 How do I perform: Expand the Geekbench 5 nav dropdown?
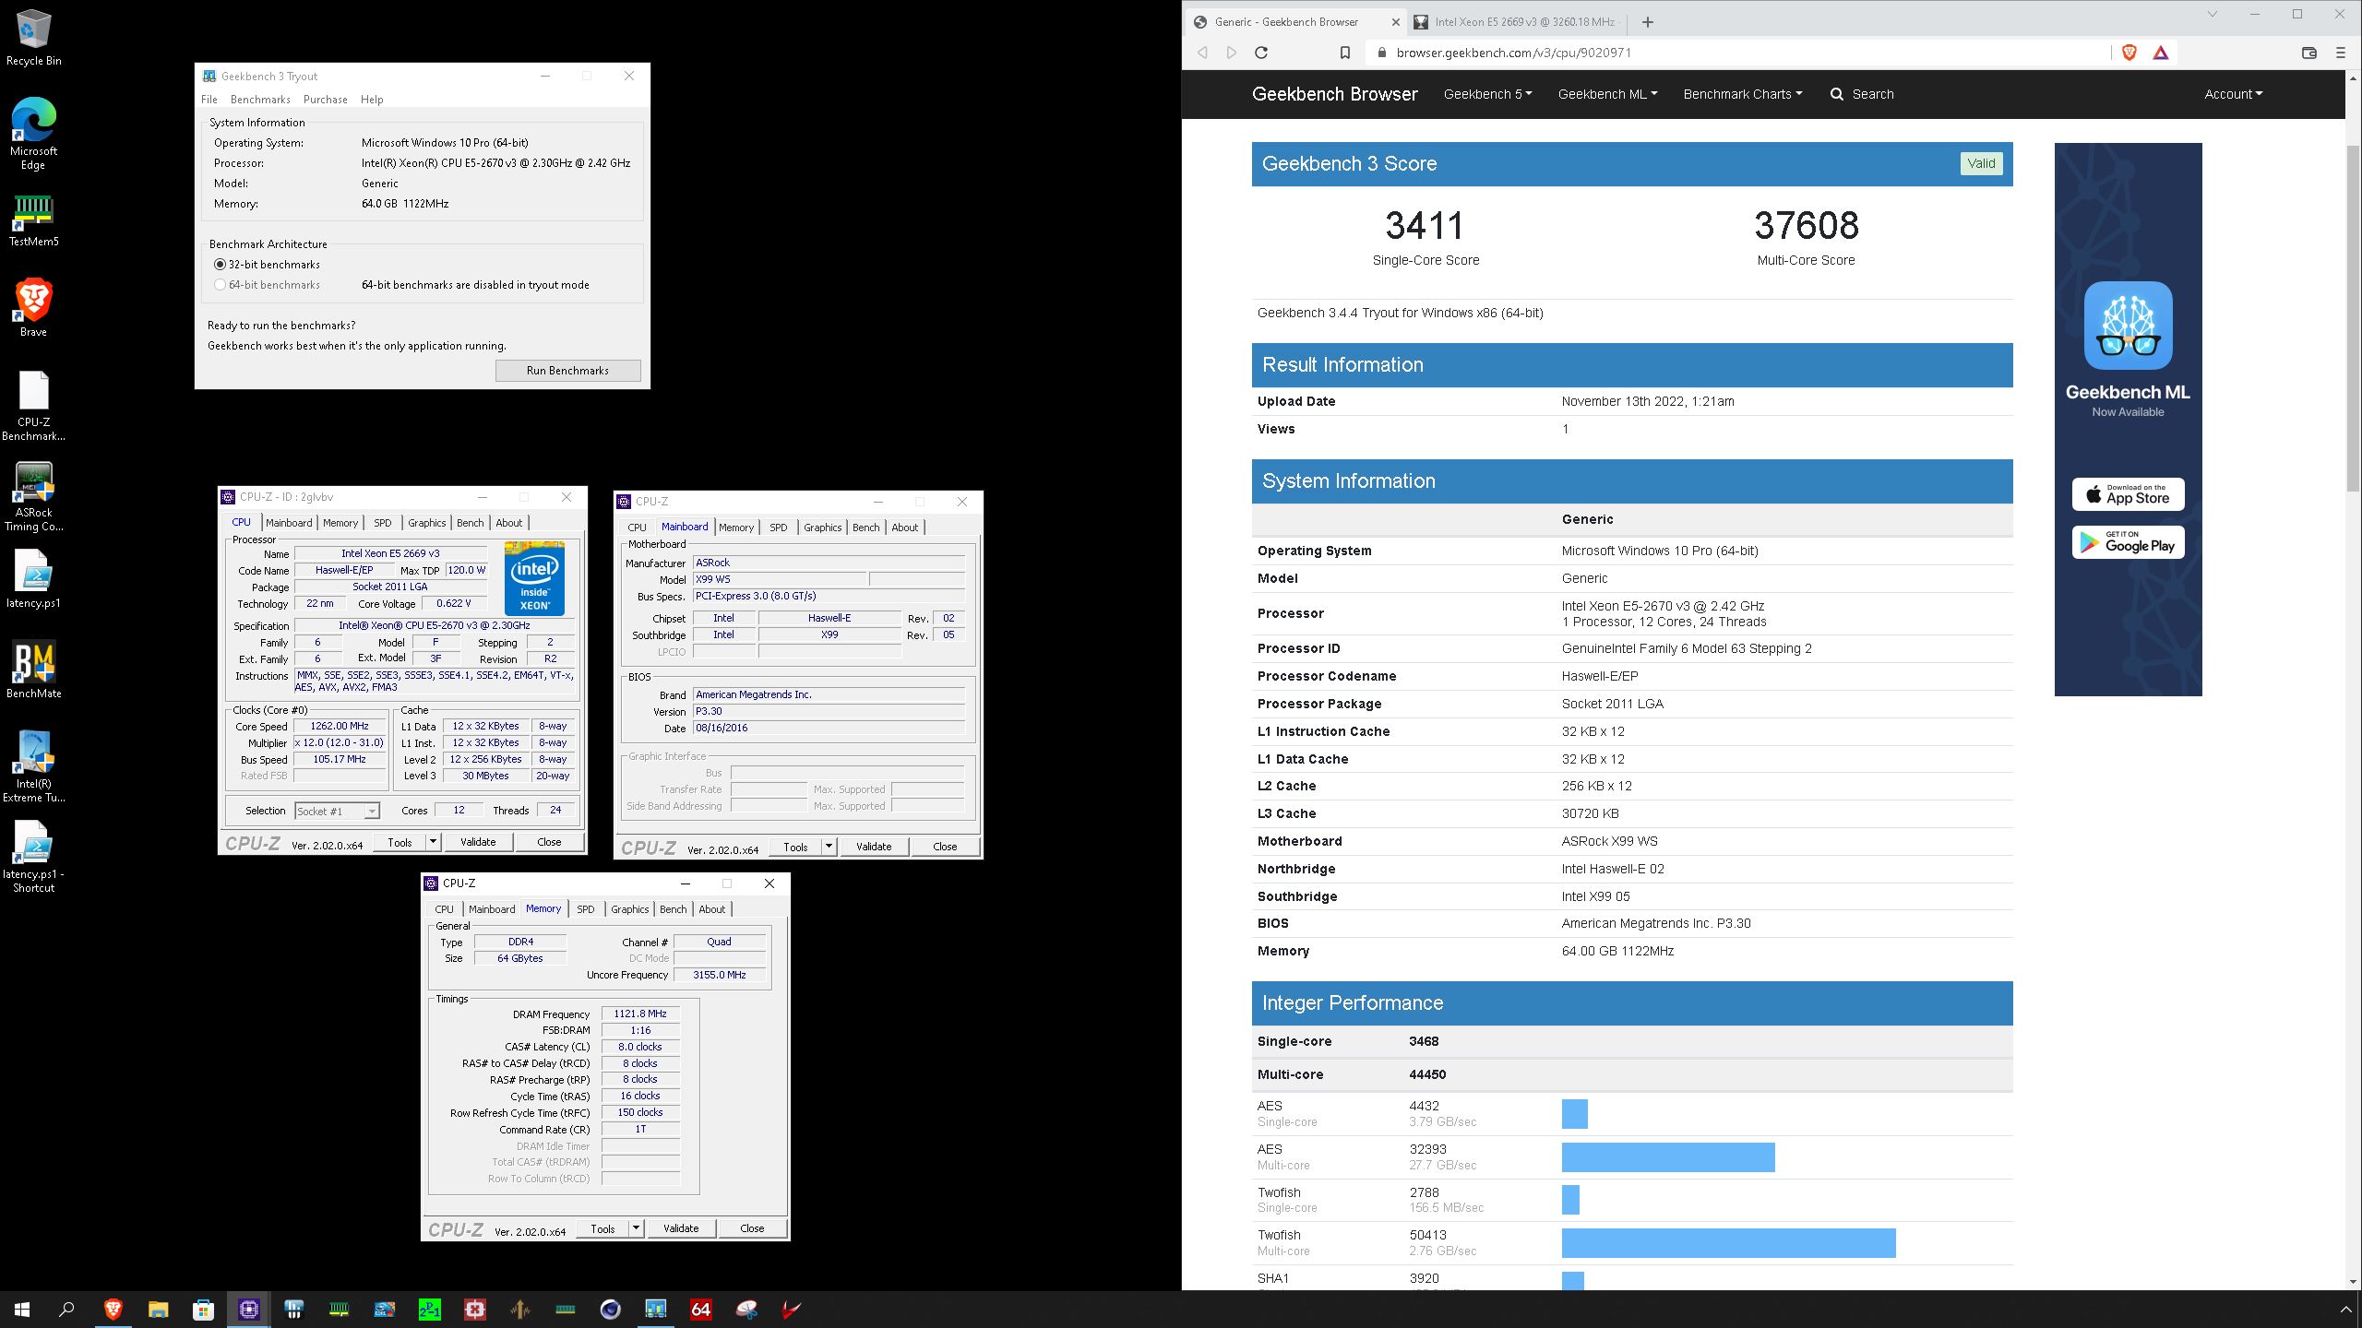pos(1487,94)
